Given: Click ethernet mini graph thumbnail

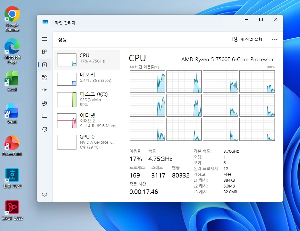Looking at the screenshot, I should (x=67, y=121).
